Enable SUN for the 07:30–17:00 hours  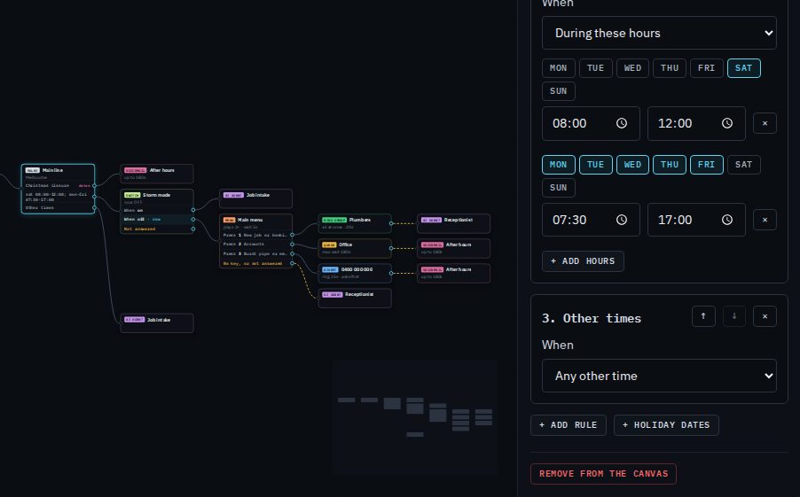(x=558, y=188)
